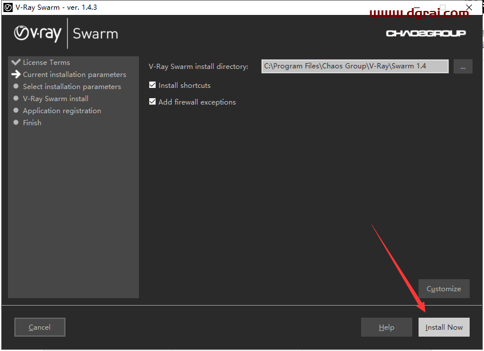
Task: Disable Add firewall exceptions option
Action: tap(153, 102)
